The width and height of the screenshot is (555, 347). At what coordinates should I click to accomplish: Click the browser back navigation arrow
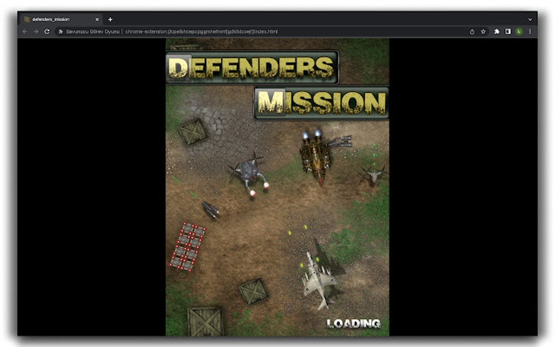click(25, 32)
